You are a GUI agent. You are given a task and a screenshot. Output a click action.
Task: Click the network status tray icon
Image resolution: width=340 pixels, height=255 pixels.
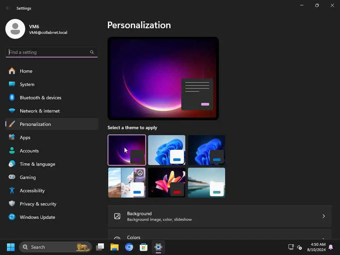click(291, 247)
